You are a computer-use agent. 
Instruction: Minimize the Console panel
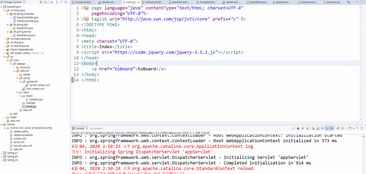pyautogui.click(x=357, y=128)
